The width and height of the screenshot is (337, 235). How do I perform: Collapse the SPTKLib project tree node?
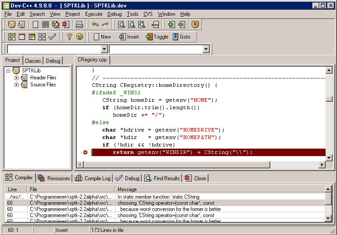[8, 71]
